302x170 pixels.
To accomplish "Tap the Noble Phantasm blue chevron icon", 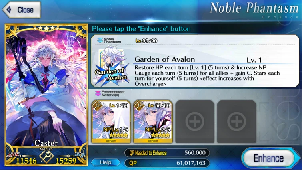I will [100, 40].
